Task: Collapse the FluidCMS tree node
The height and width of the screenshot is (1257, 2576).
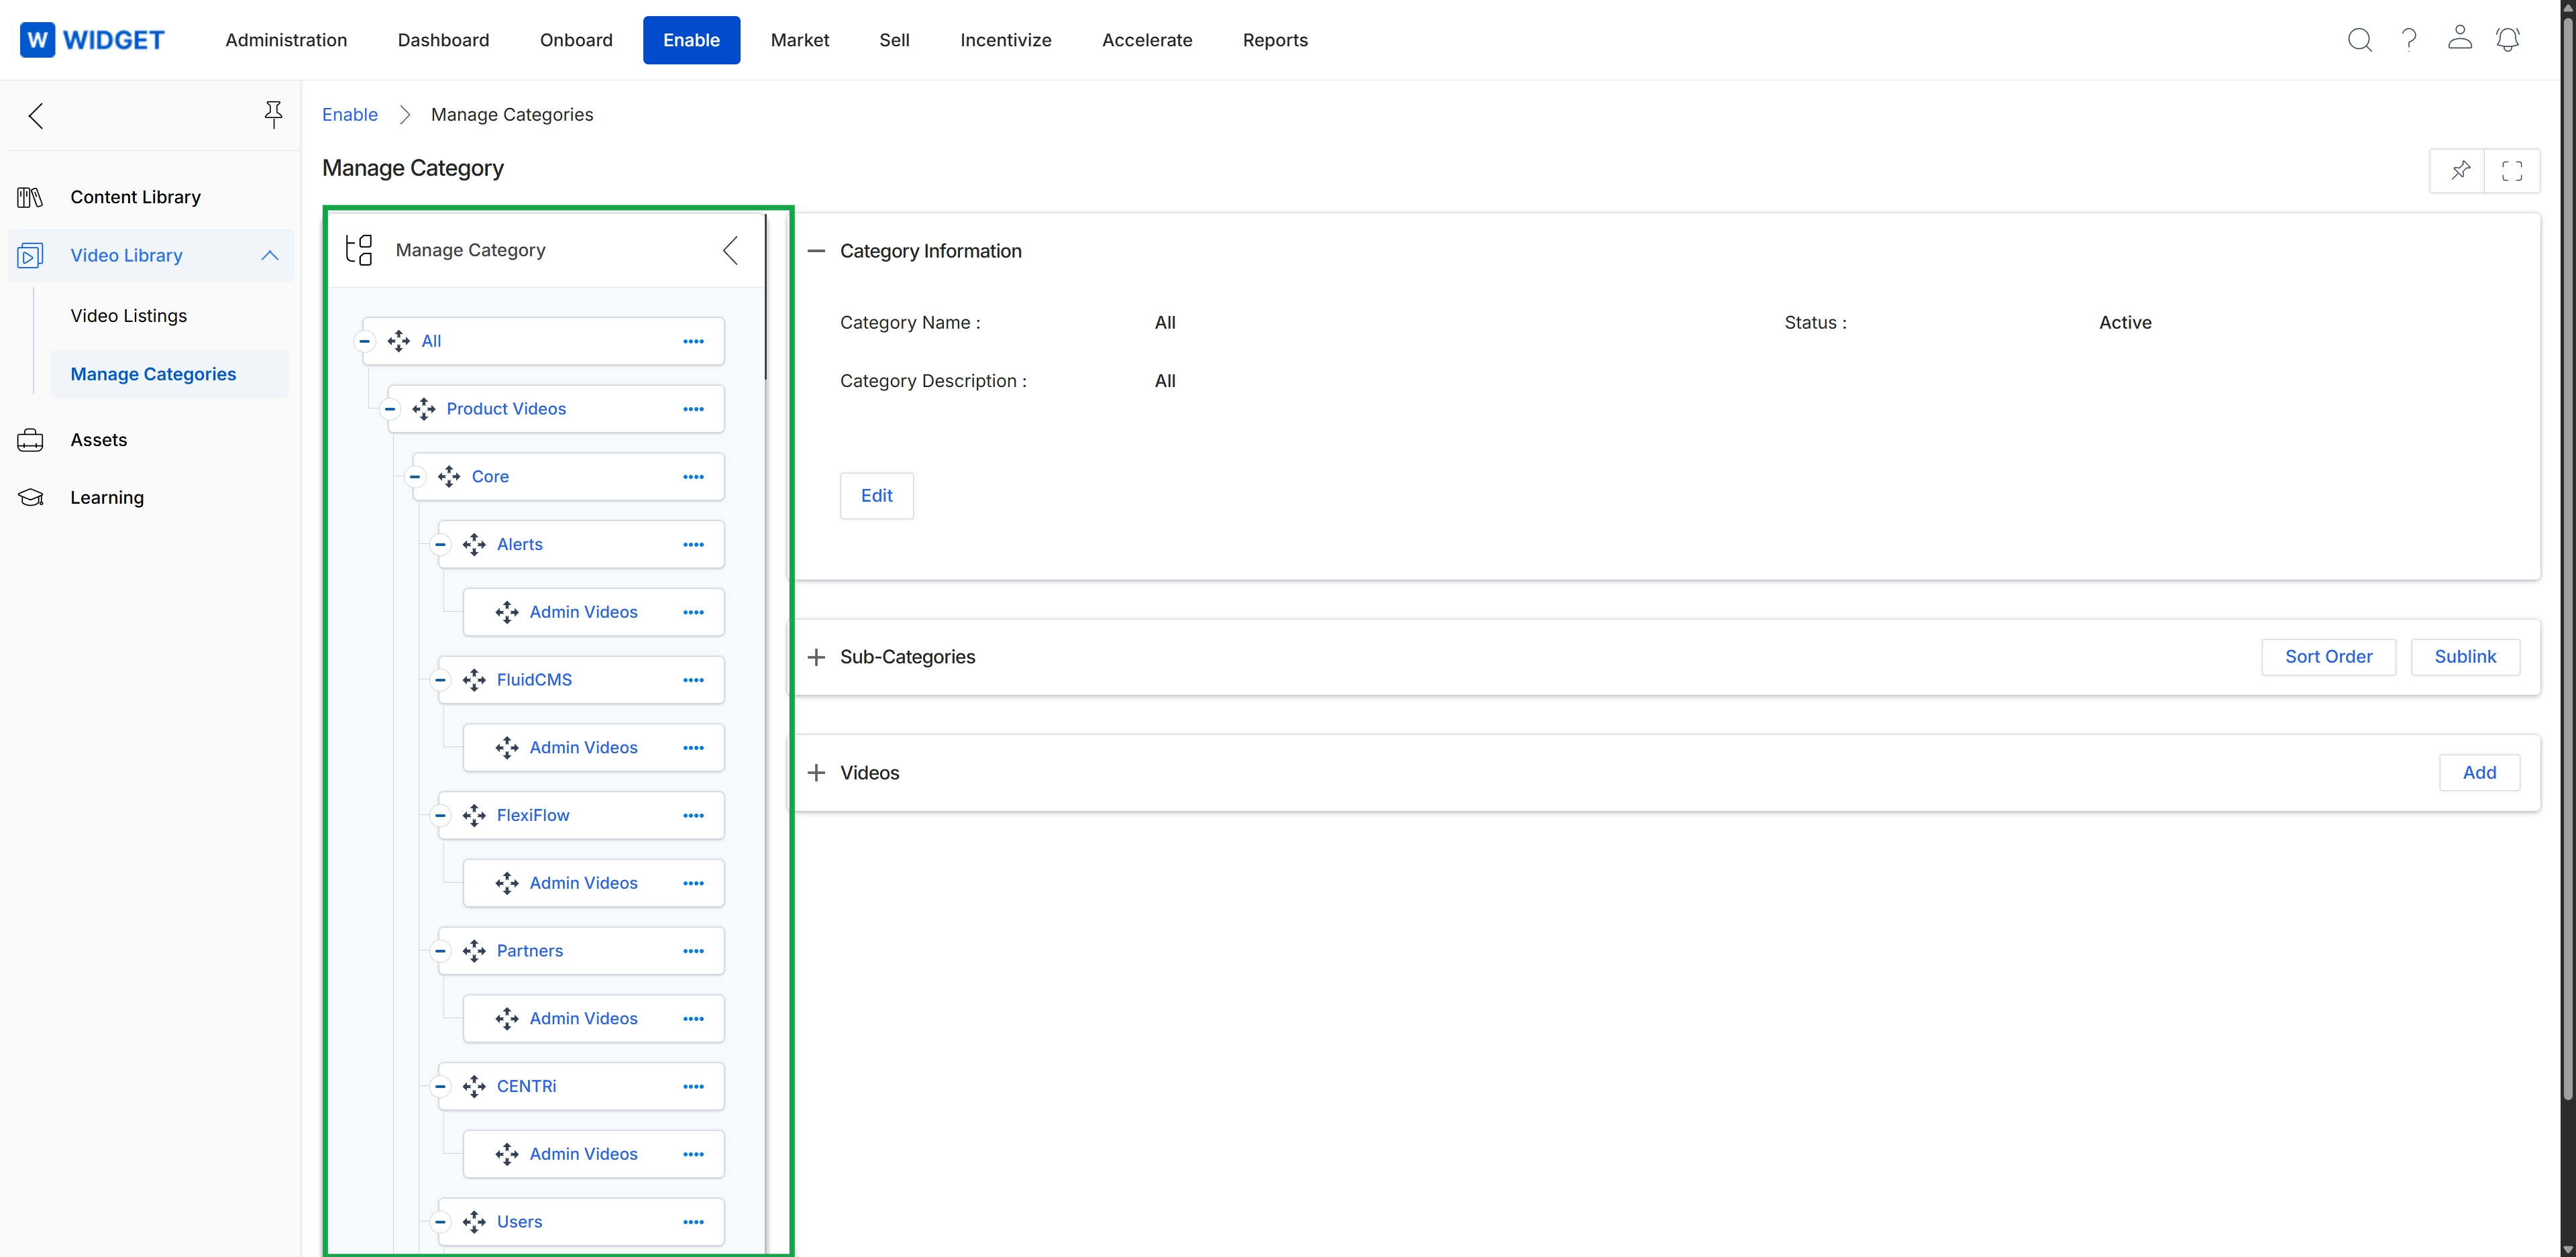Action: point(440,680)
